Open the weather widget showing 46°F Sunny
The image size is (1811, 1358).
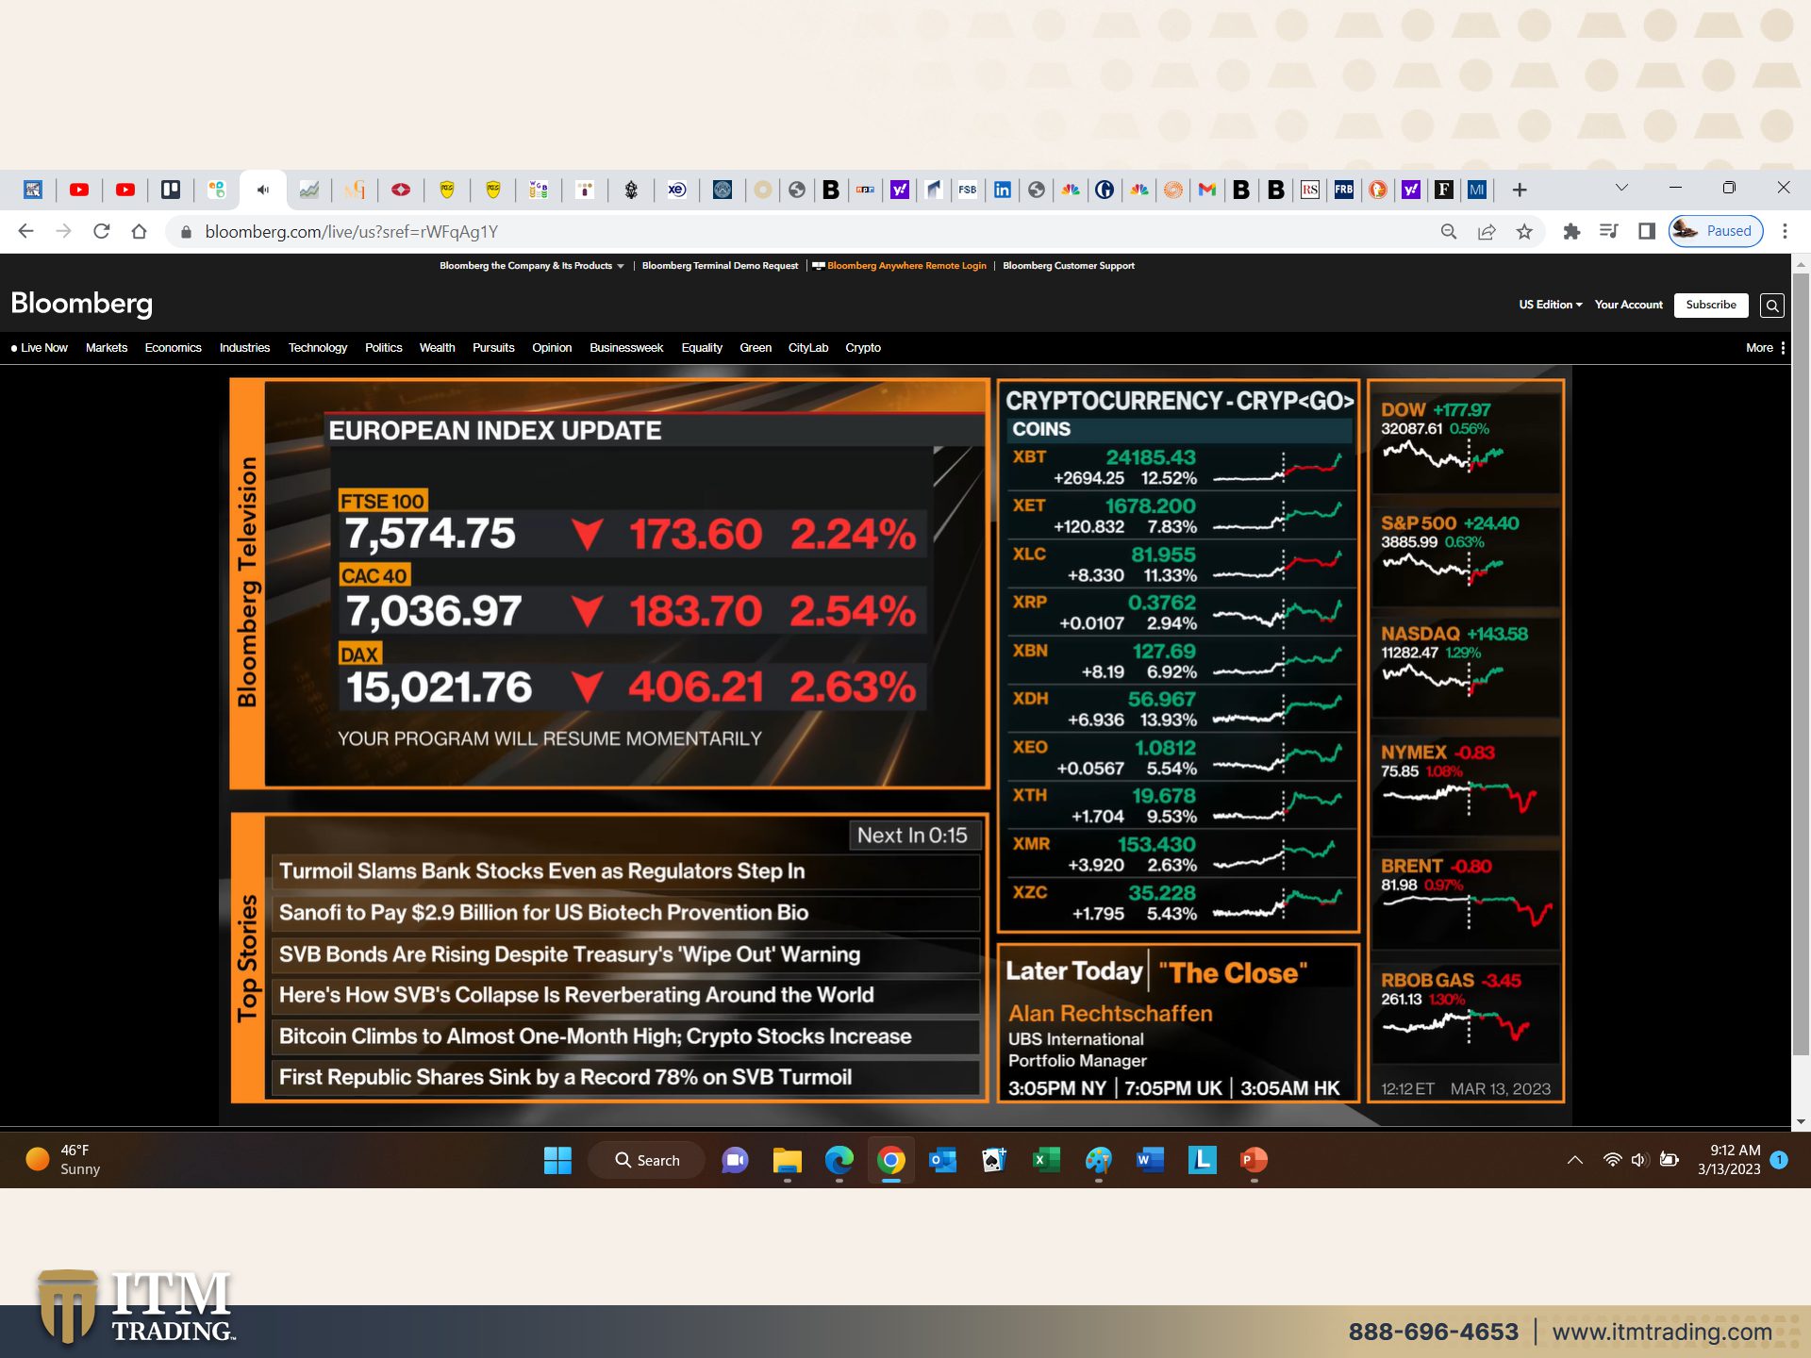point(62,1160)
